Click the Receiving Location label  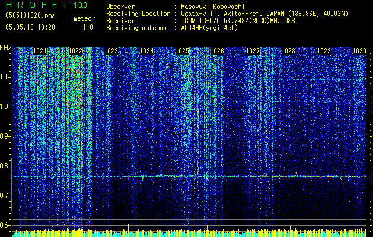[x=138, y=14]
